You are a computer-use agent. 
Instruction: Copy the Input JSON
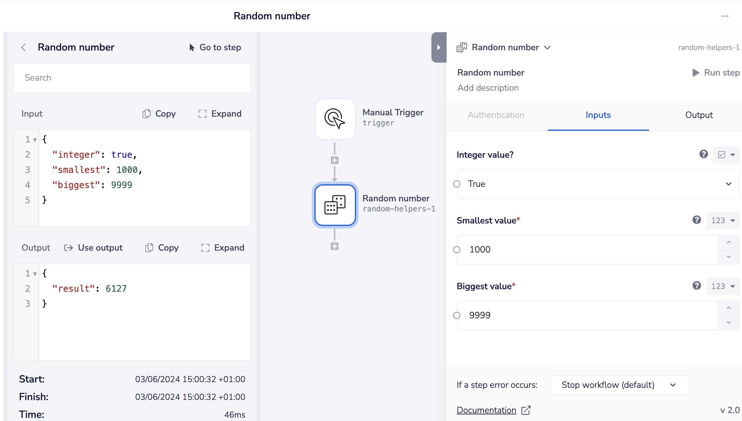159,114
